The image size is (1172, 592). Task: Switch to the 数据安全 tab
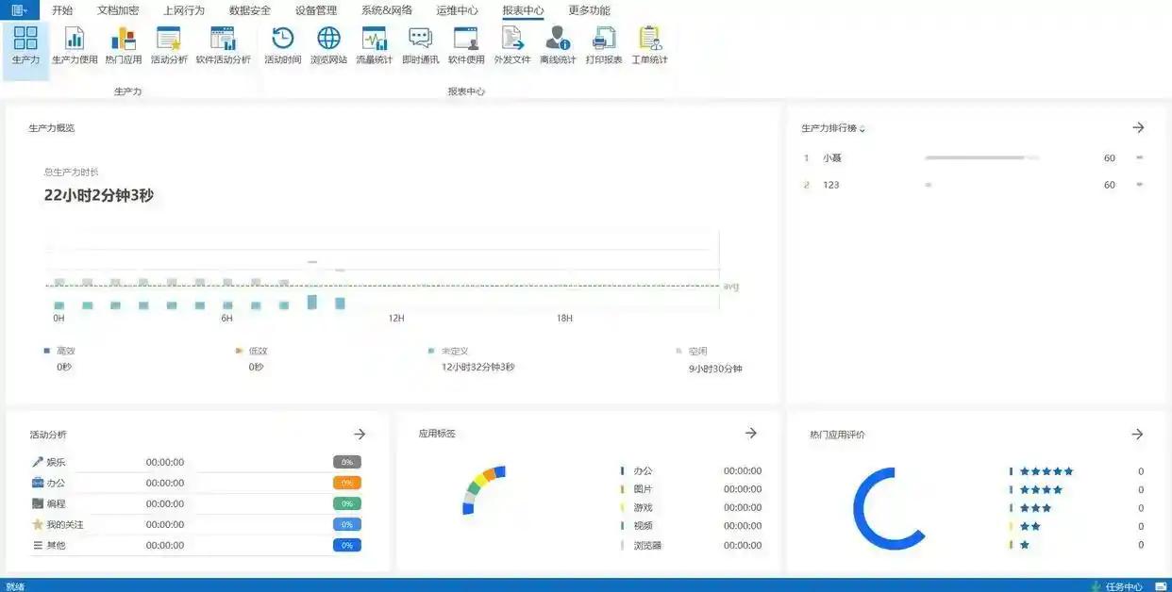(x=250, y=10)
